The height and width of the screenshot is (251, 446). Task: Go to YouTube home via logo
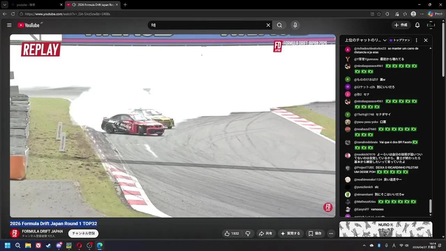30,25
